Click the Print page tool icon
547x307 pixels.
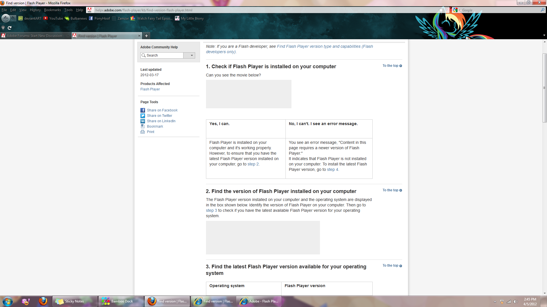pyautogui.click(x=142, y=132)
